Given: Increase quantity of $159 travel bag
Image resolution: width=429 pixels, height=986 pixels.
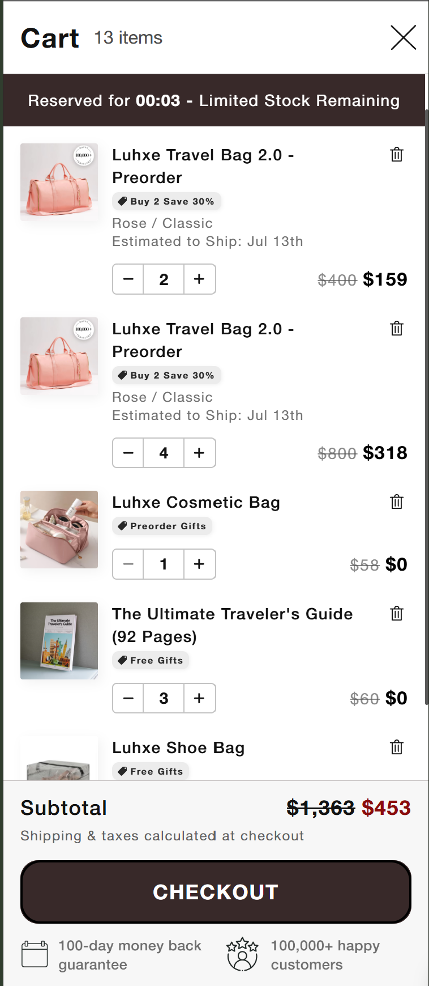Looking at the screenshot, I should tap(199, 279).
